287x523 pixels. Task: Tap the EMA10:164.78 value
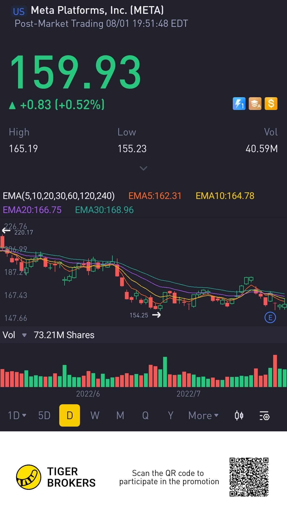pyautogui.click(x=225, y=196)
